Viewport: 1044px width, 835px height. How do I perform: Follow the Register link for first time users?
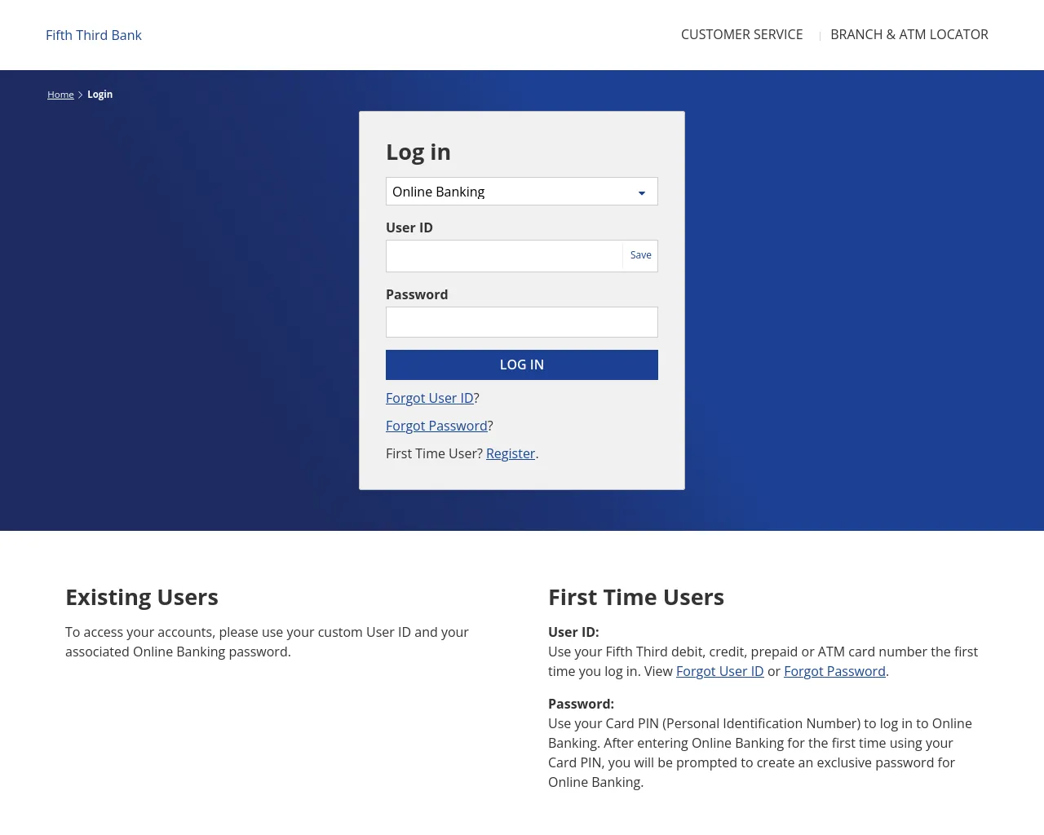511,453
